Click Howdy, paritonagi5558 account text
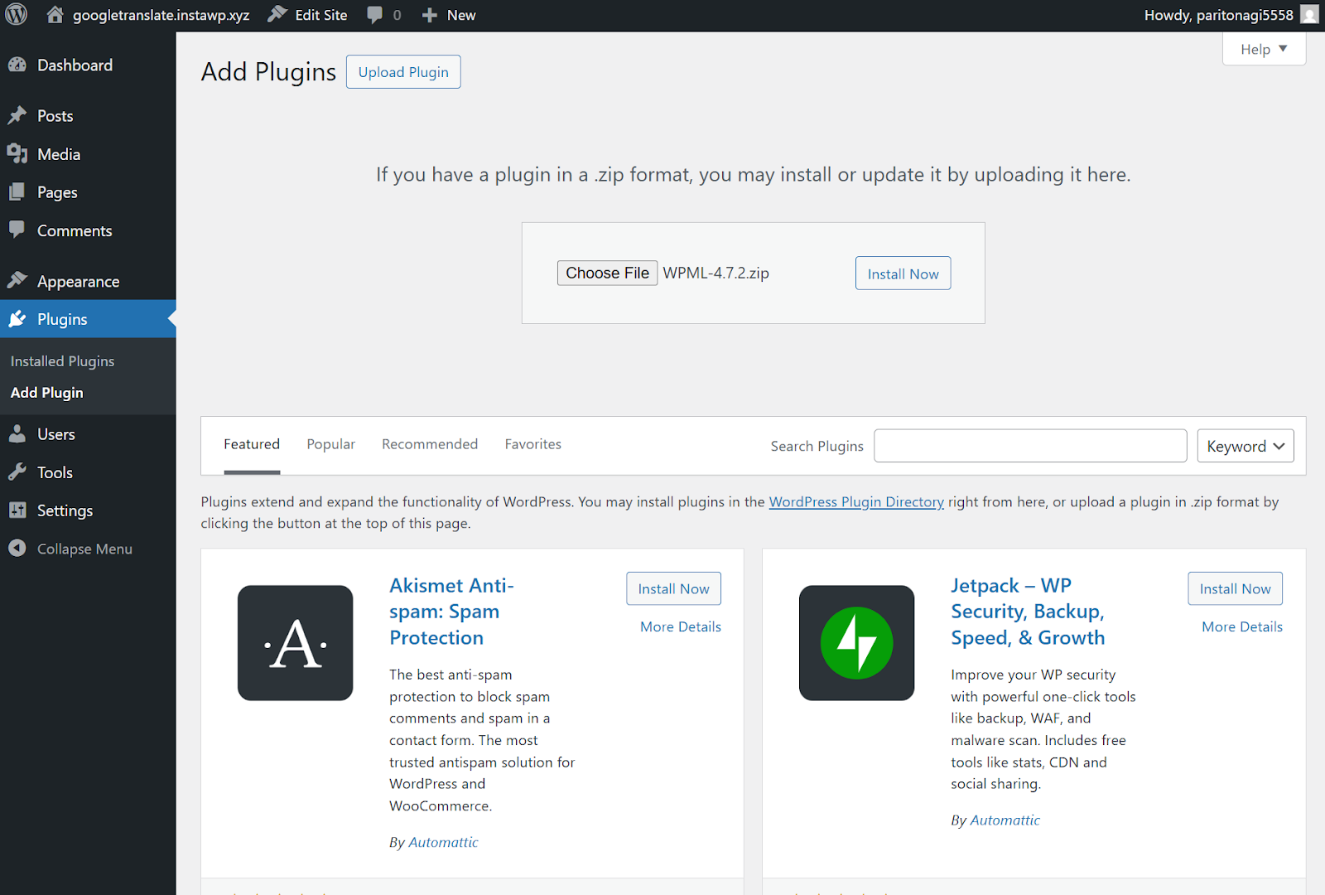This screenshot has height=895, width=1325. pos(1218,15)
